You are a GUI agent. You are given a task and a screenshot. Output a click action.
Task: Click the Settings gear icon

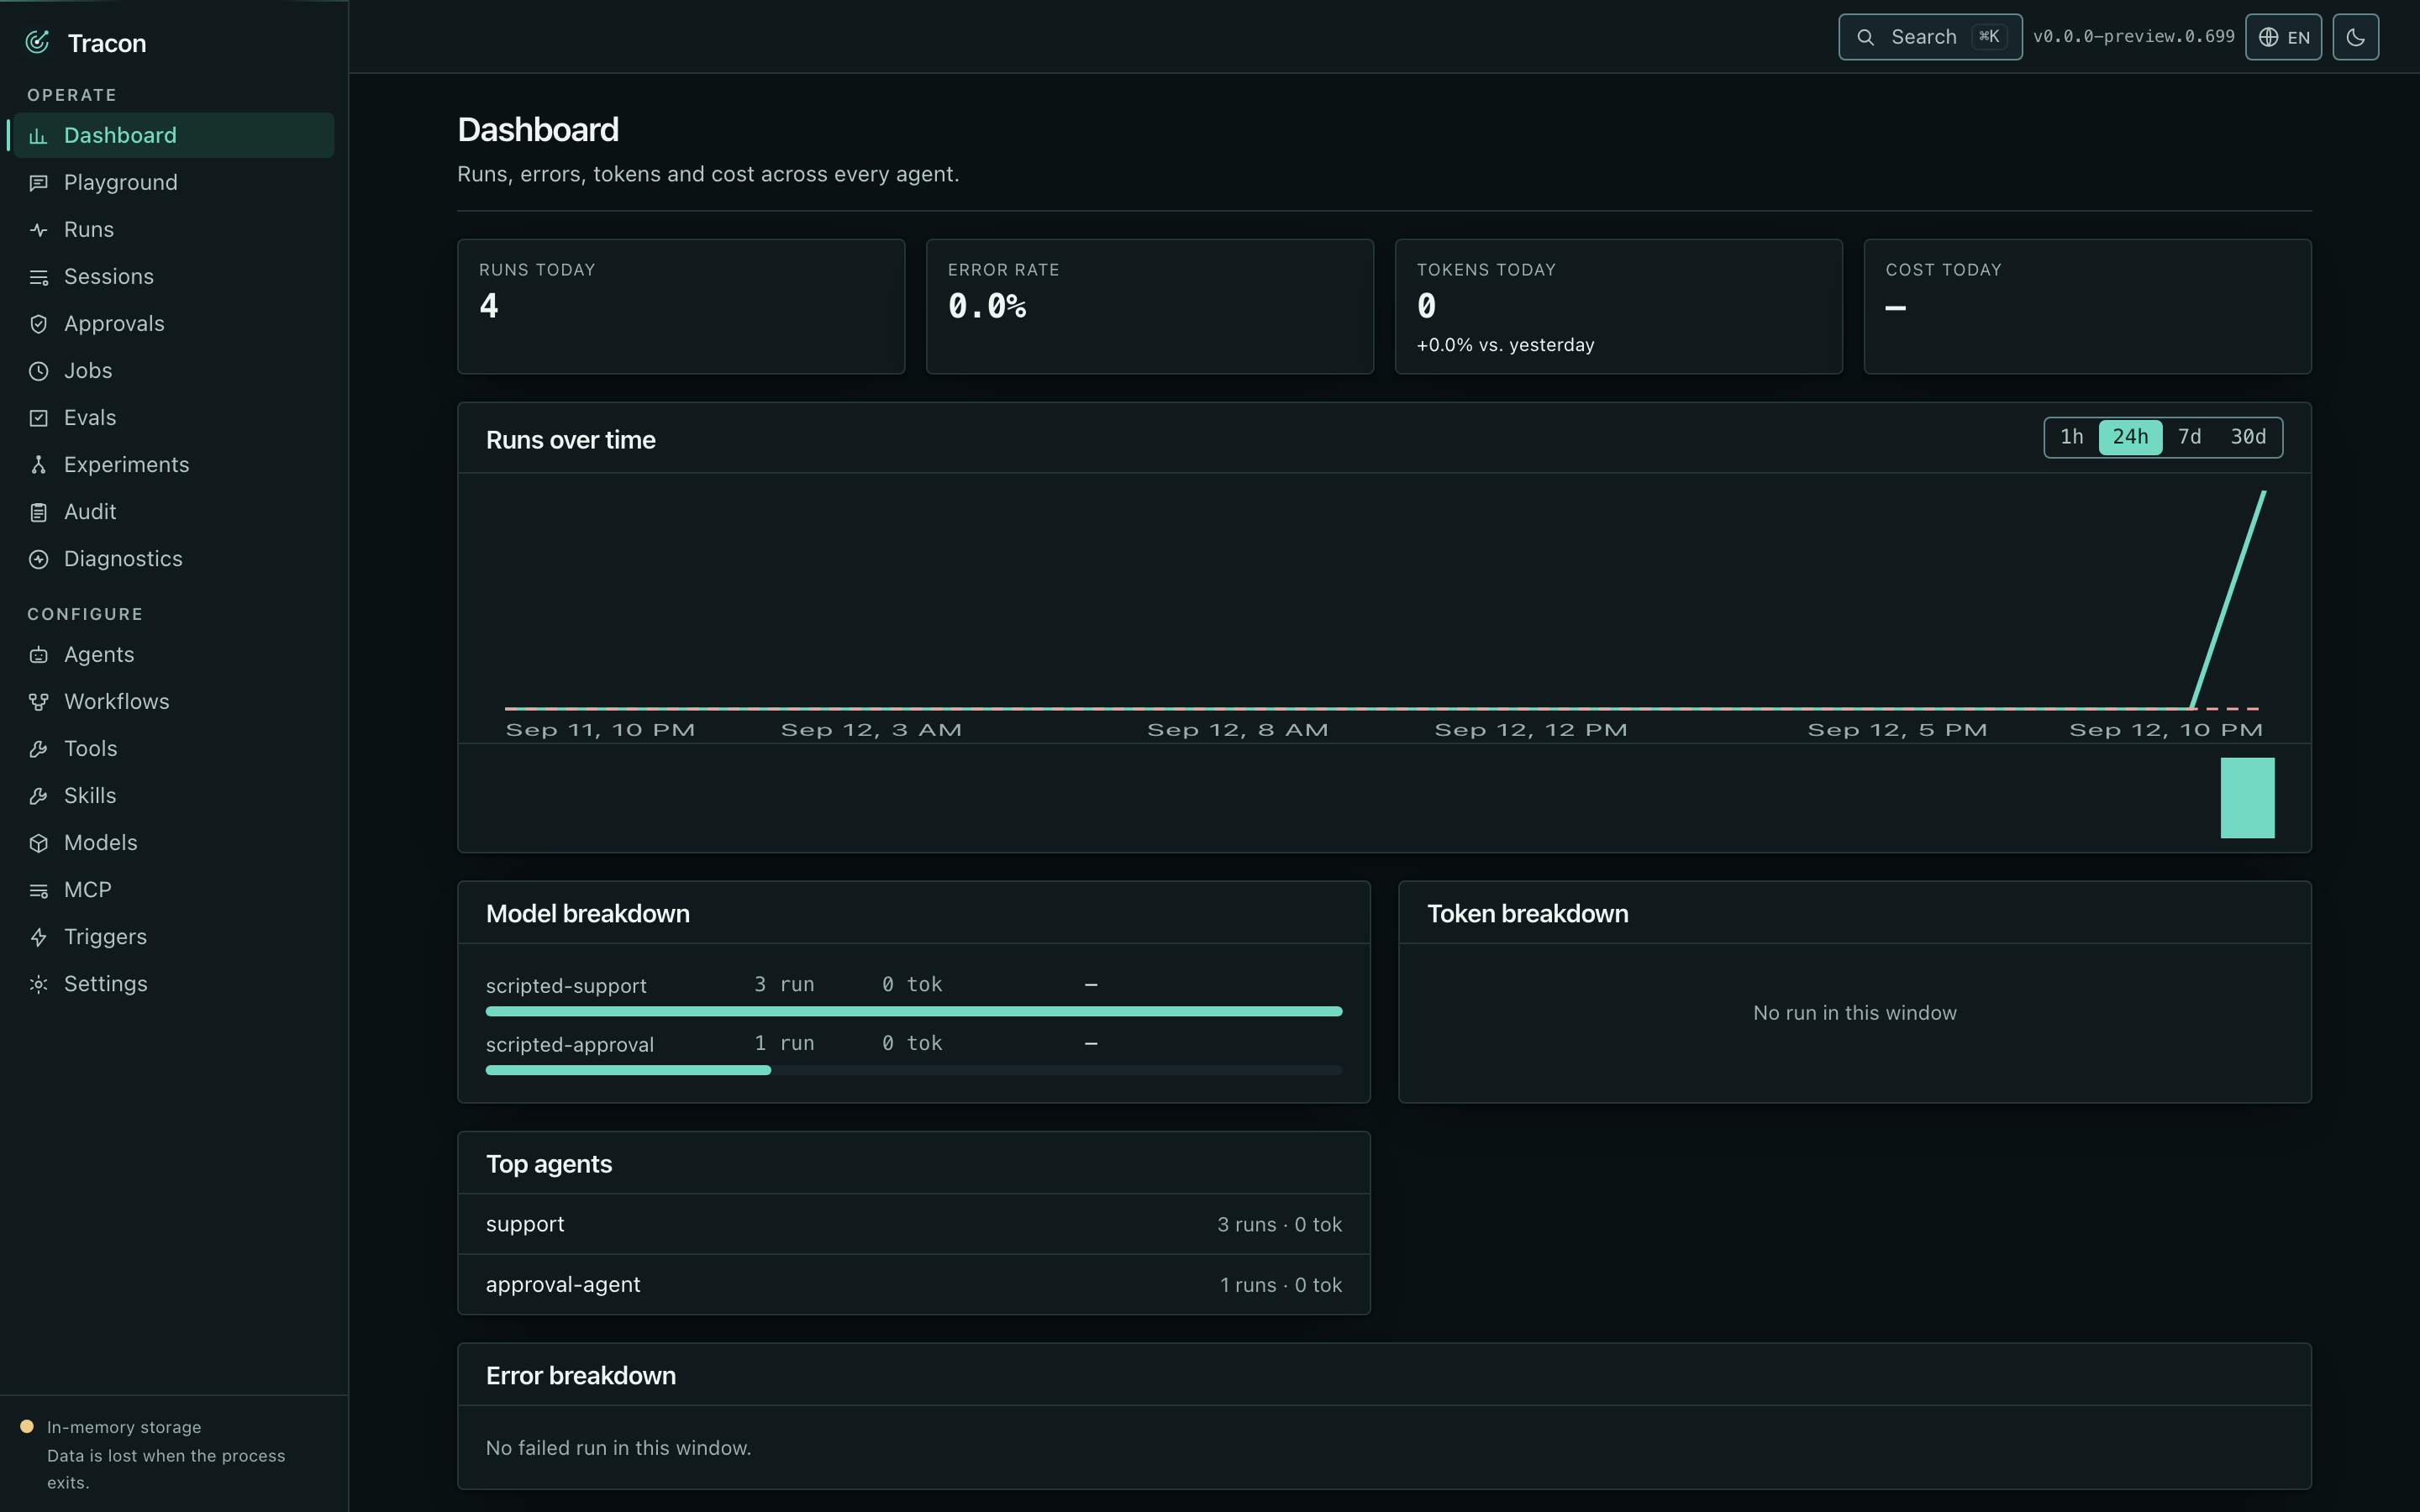click(38, 984)
